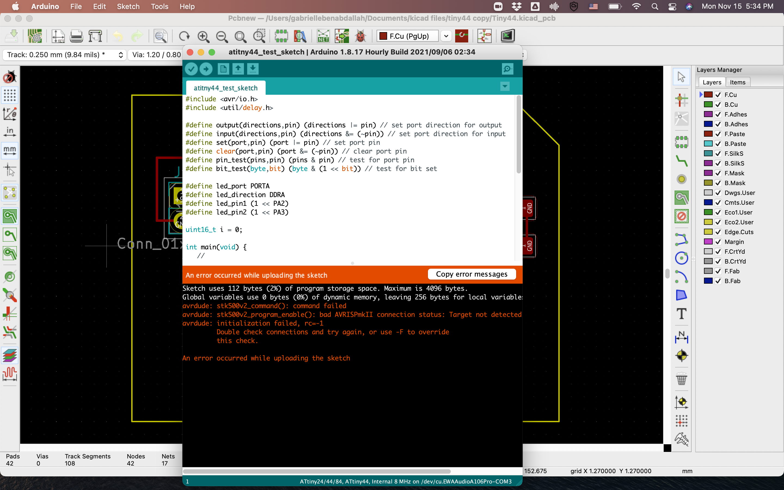This screenshot has height=490, width=784.
Task: Uncheck the B.Cu layer visibility checkbox
Action: tap(718, 105)
